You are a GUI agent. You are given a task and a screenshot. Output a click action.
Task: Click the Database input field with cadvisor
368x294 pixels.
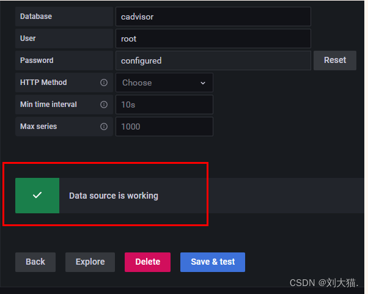tap(213, 17)
